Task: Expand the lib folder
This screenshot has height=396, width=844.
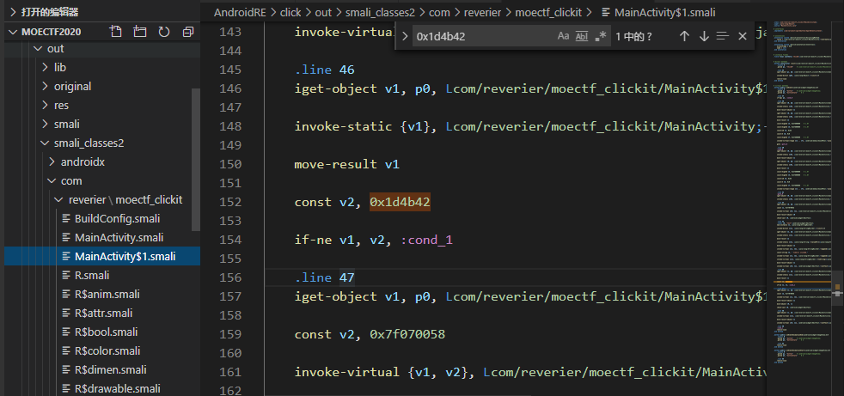Action: (x=59, y=67)
